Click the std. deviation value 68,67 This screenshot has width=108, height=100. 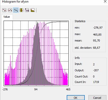point(97,48)
